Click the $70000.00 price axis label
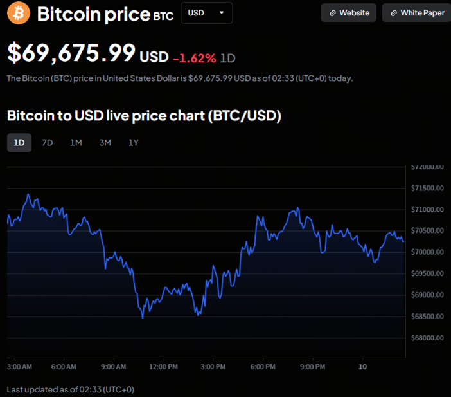 coord(428,252)
